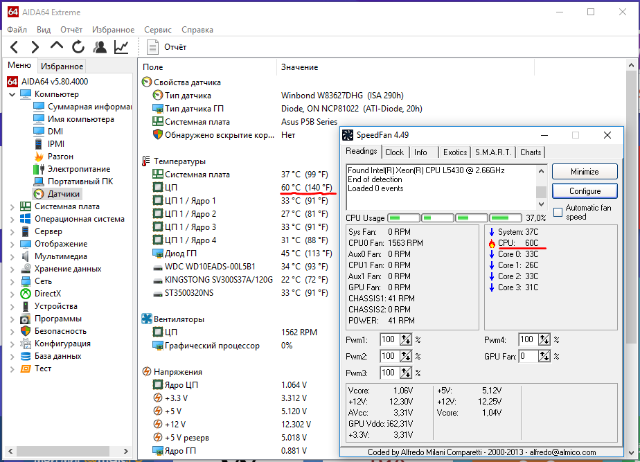The image size is (640, 462).
Task: Collapse the Компьютер tree node
Action: pos(12,94)
